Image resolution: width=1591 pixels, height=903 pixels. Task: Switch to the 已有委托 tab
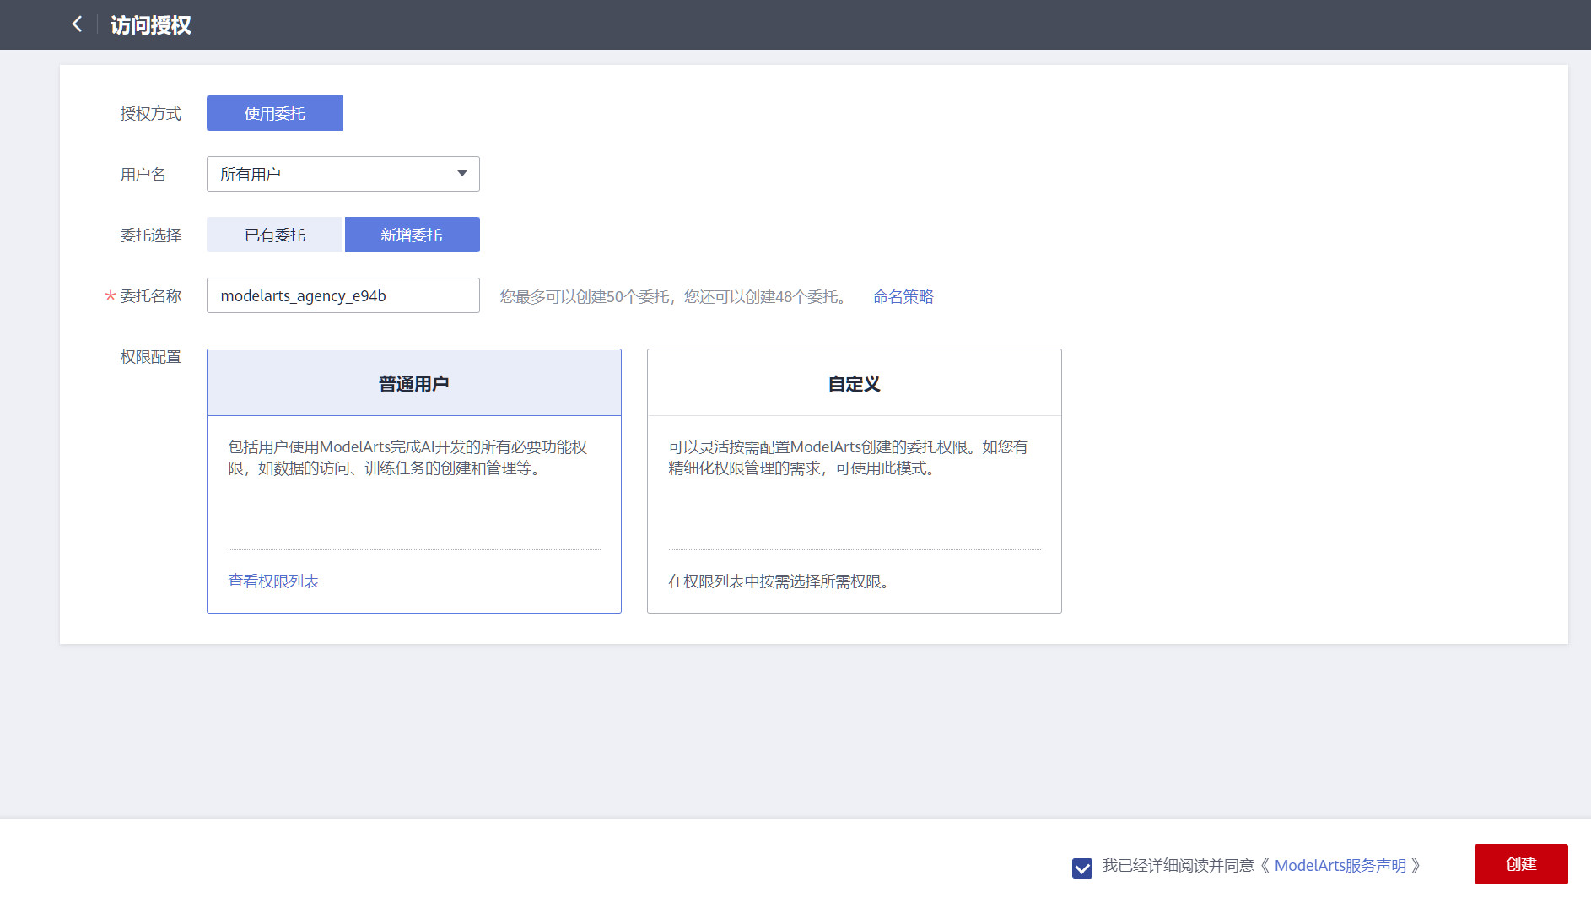tap(275, 235)
